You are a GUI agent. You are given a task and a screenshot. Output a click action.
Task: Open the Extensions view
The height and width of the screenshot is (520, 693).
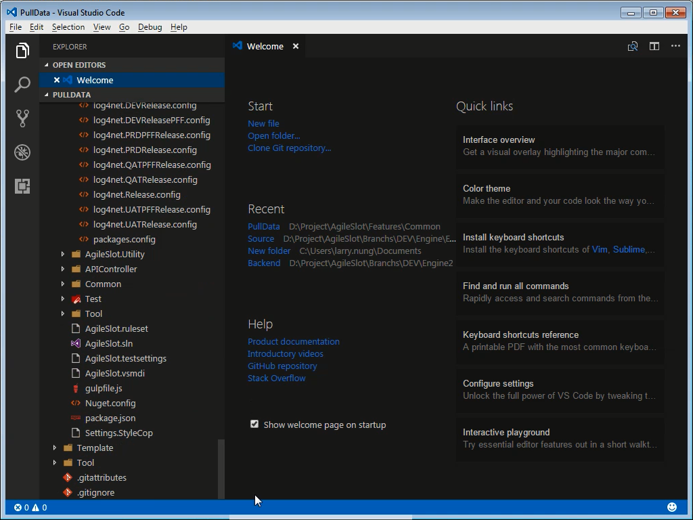coord(22,186)
